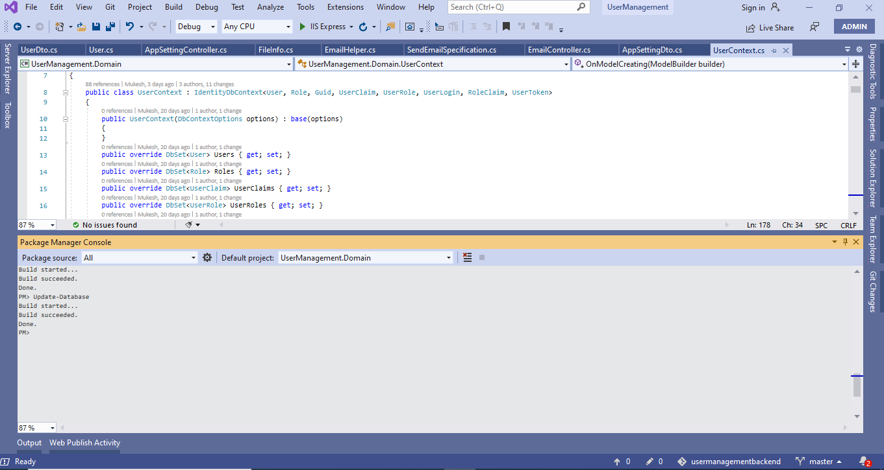Viewport: 884px width, 470px height.
Task: Click the master branch indicator
Action: [x=818, y=462]
